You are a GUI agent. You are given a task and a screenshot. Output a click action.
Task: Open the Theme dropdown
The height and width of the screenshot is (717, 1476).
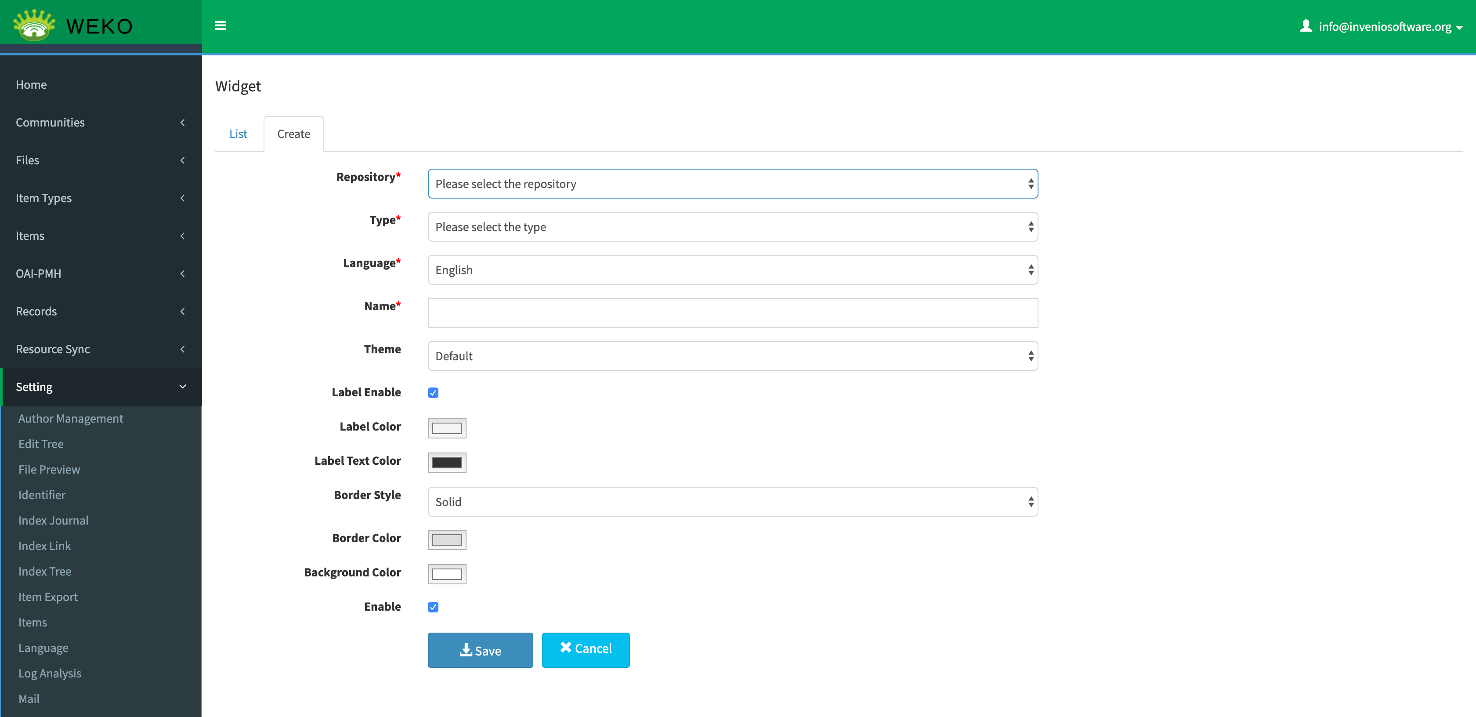point(732,356)
